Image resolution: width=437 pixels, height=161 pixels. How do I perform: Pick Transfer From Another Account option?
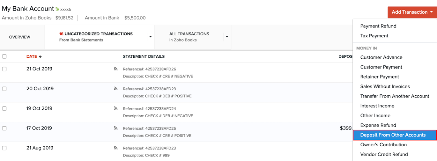pos(395,96)
